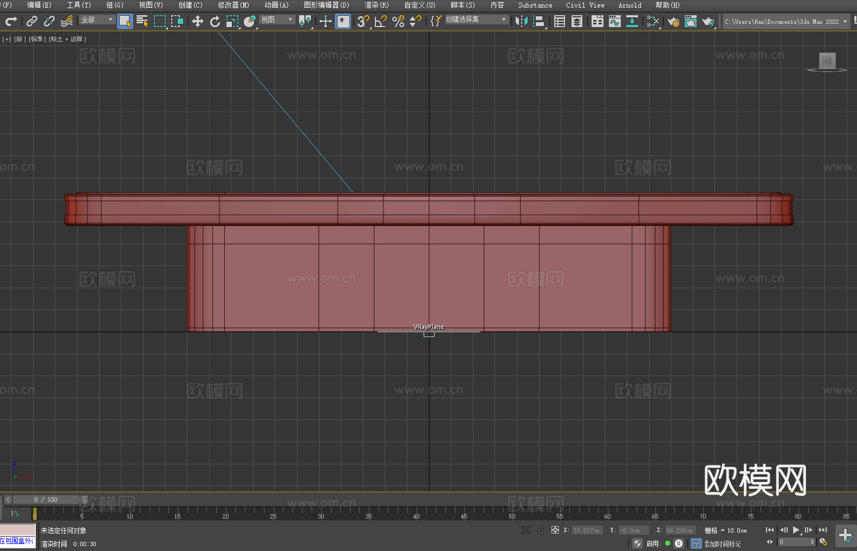Open Render Setup teapot icon
This screenshot has width=857, height=551.
(x=673, y=21)
